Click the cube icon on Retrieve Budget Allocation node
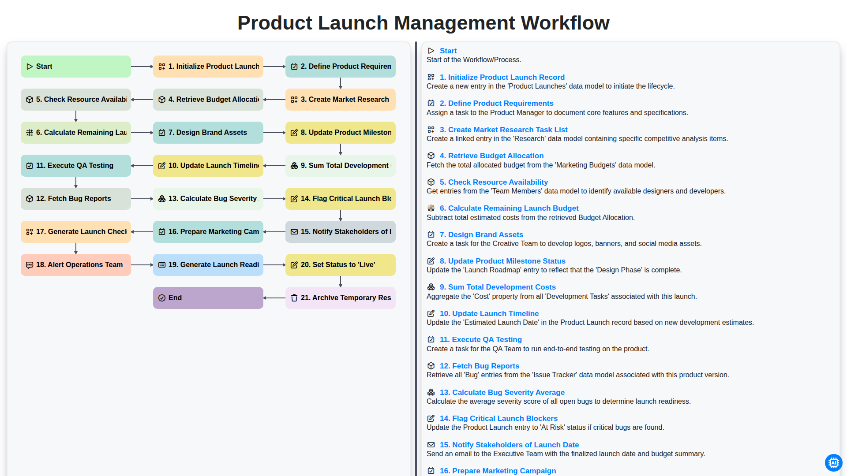This screenshot has height=476, width=847. [x=162, y=100]
